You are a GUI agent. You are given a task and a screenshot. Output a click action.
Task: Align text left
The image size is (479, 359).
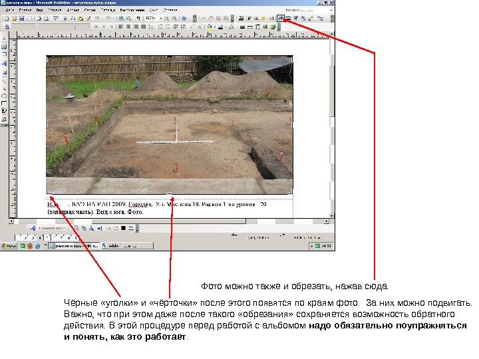(x=120, y=27)
